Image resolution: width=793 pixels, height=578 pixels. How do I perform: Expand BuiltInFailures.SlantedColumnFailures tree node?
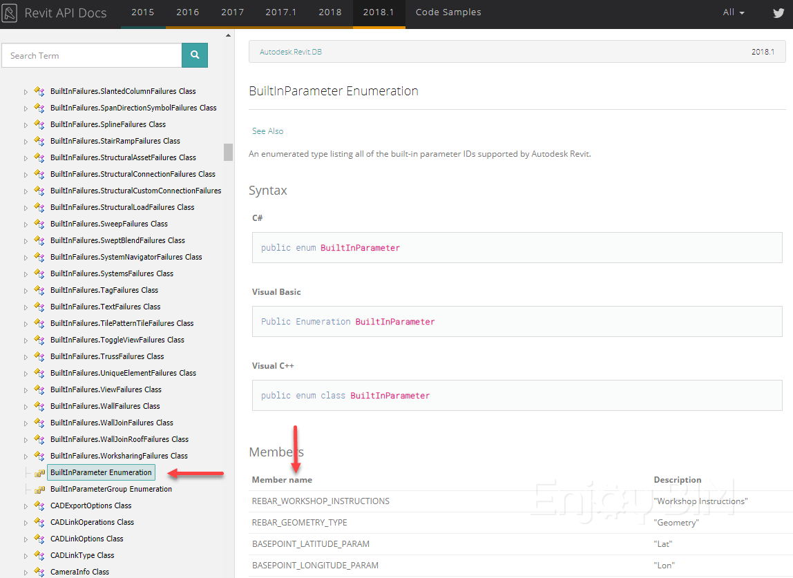pyautogui.click(x=26, y=92)
